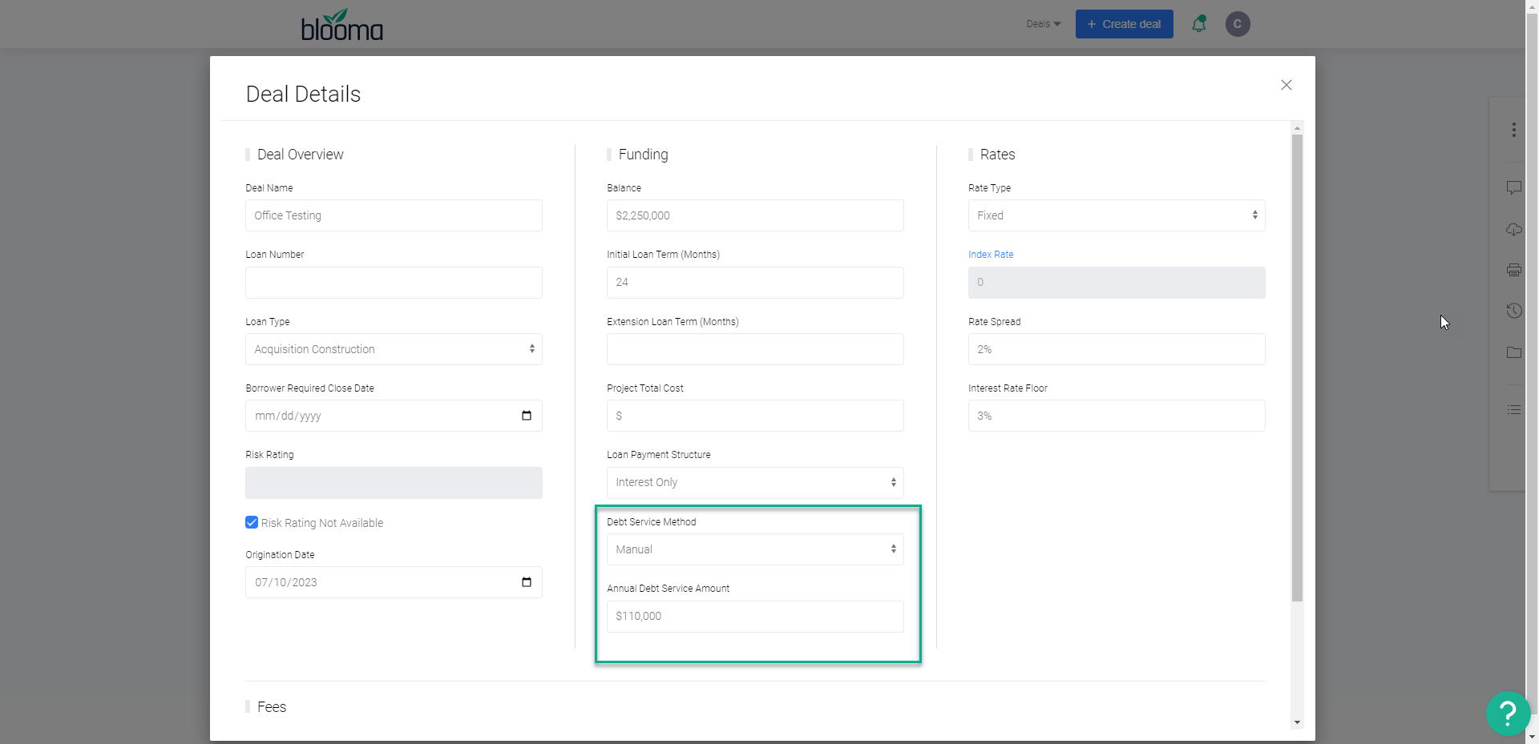Click the Fees section heading

click(272, 707)
